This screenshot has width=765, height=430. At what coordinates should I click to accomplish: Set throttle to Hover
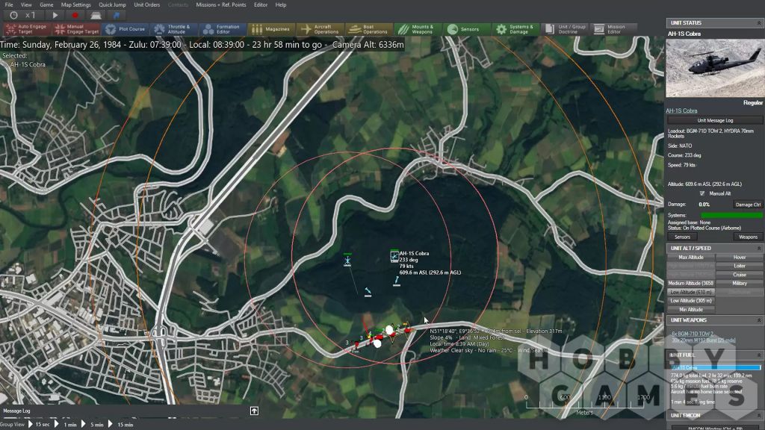739,257
